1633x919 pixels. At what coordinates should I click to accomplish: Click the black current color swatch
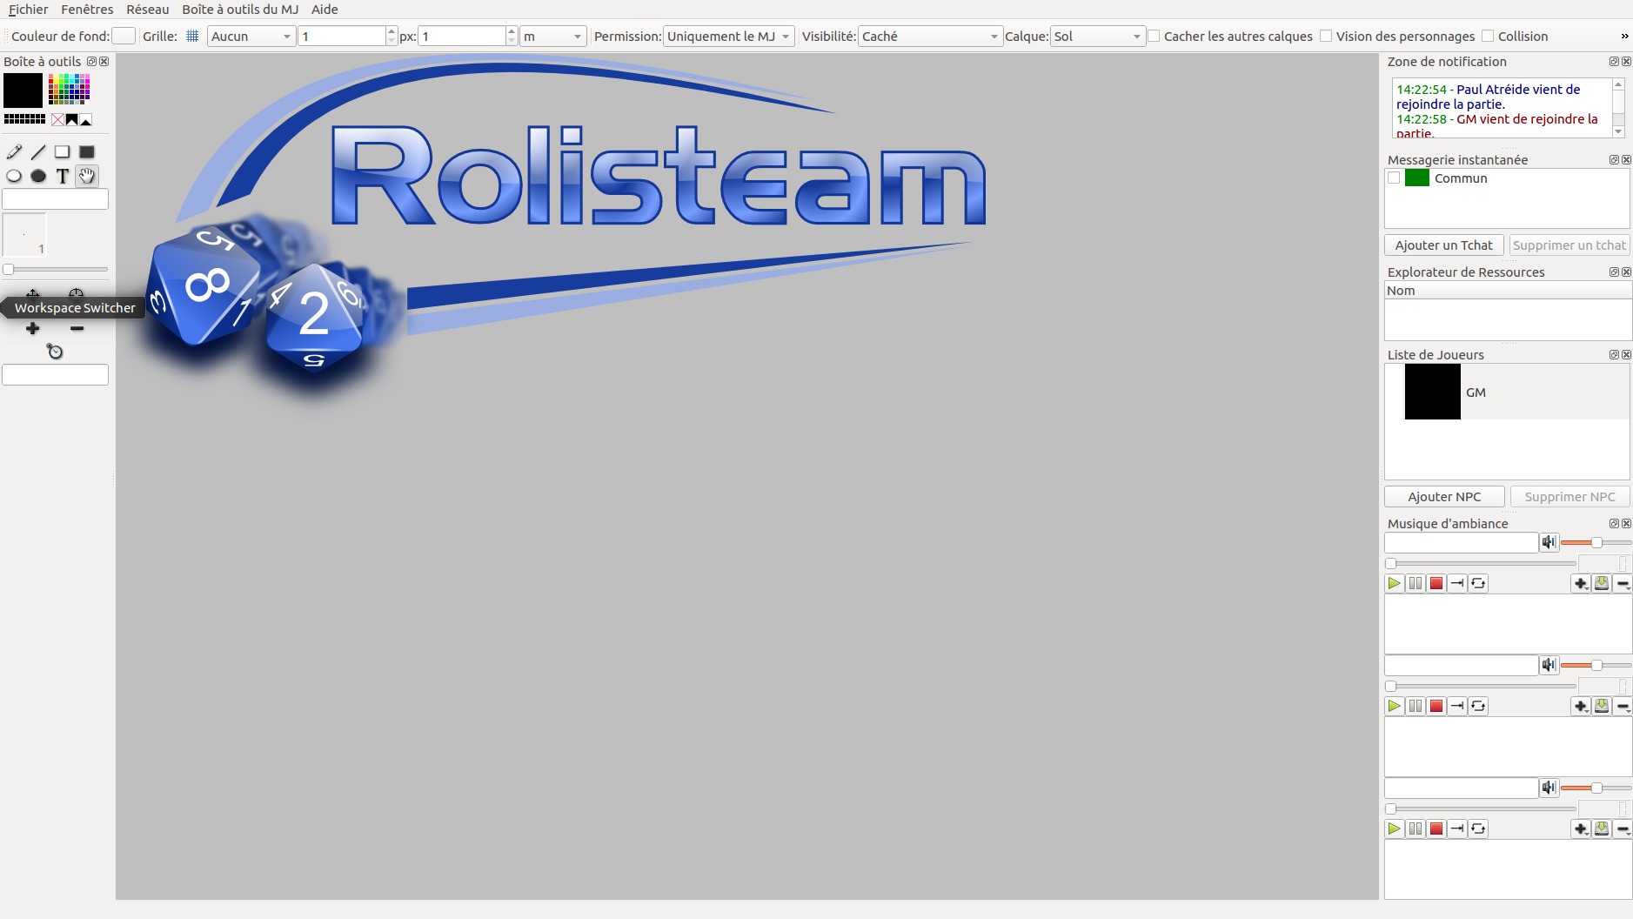pyautogui.click(x=23, y=91)
